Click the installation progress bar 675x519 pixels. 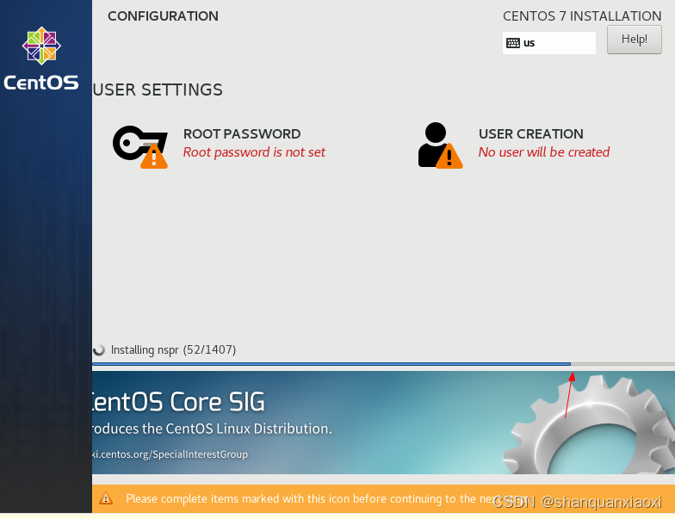click(x=383, y=364)
